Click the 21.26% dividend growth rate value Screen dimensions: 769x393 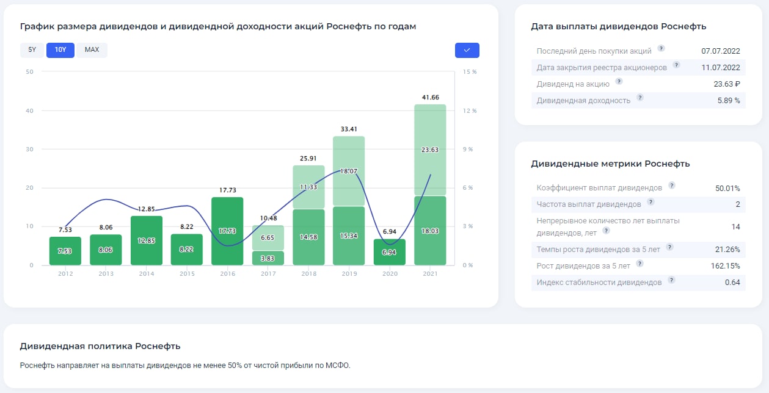728,249
